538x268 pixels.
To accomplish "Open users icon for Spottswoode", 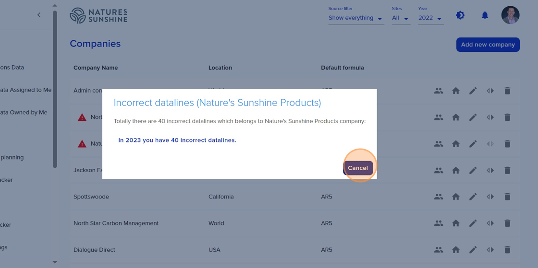I will (439, 197).
